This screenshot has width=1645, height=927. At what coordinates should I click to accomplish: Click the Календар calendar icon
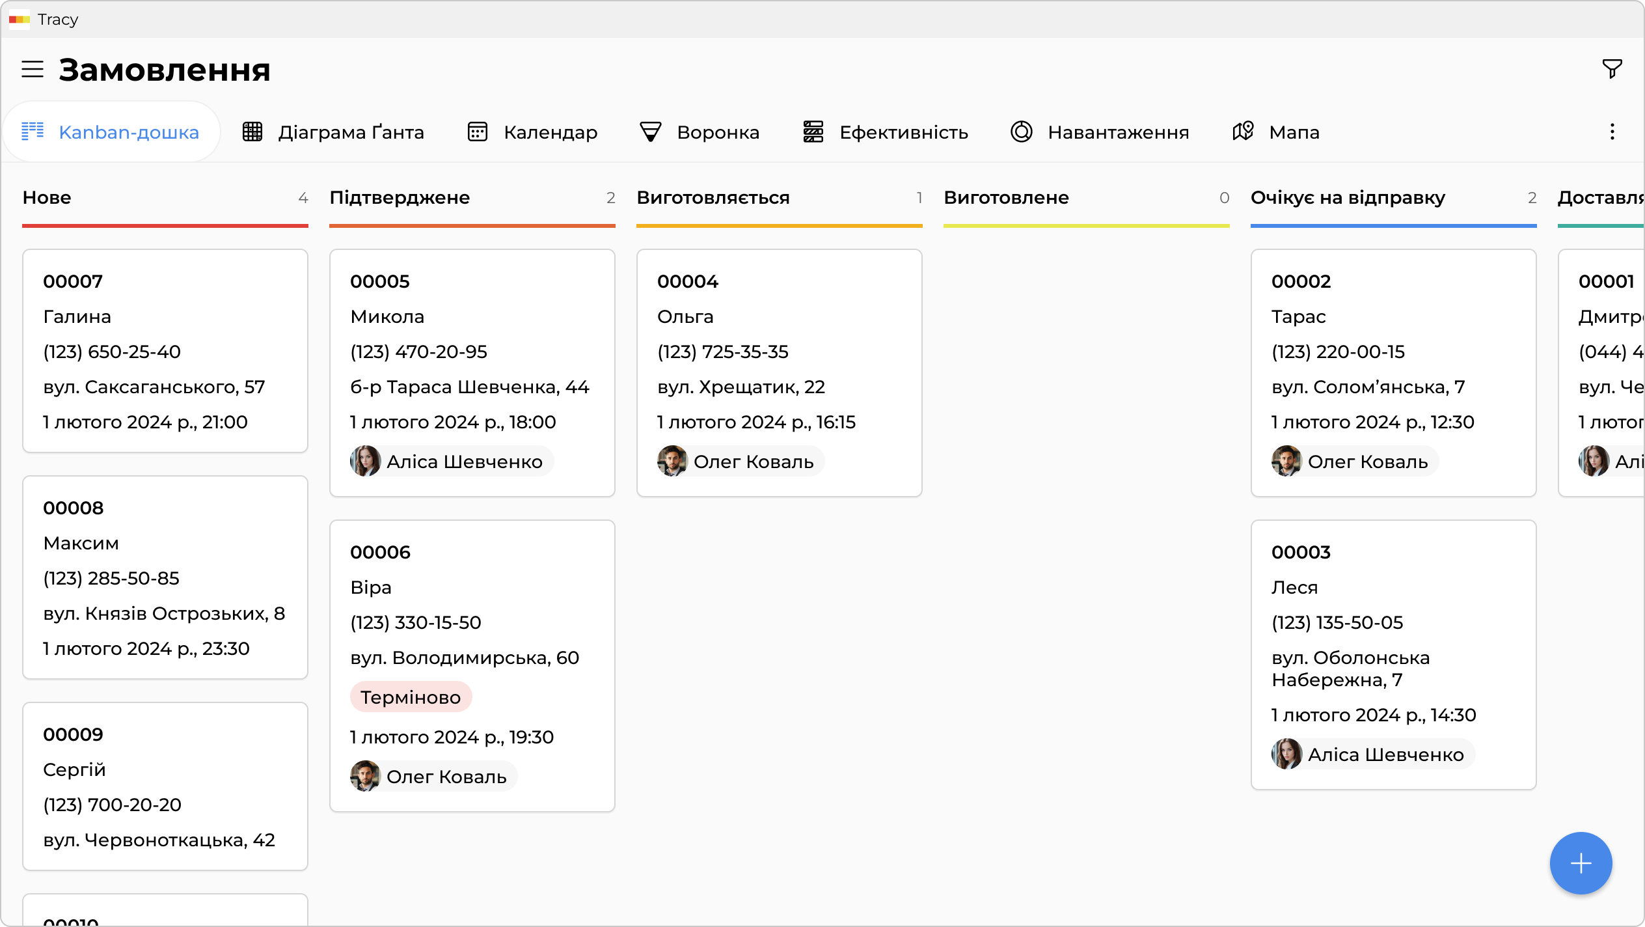click(x=478, y=132)
